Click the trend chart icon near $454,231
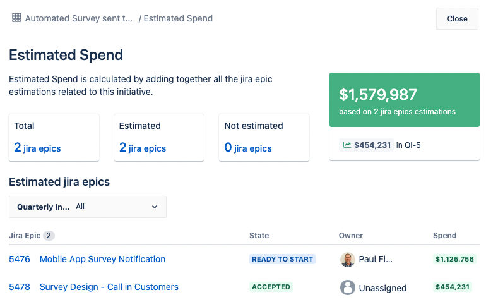486x302 pixels. [x=347, y=145]
